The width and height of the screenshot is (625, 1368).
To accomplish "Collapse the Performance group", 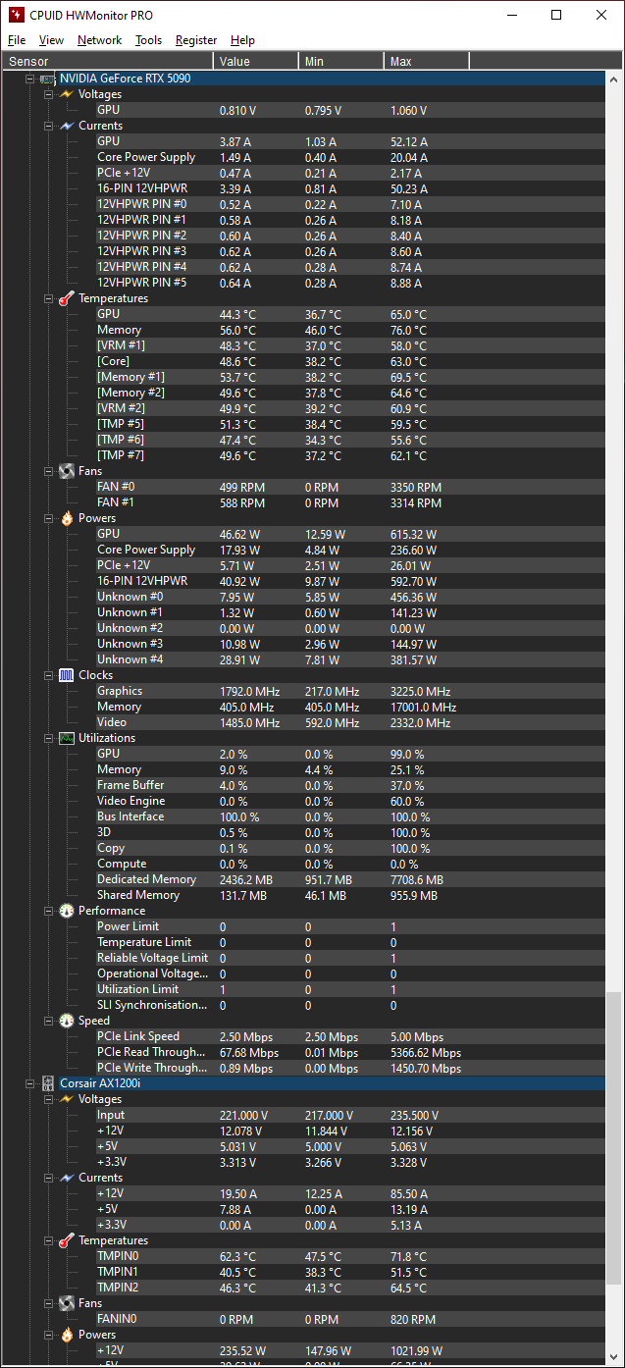I will [49, 911].
